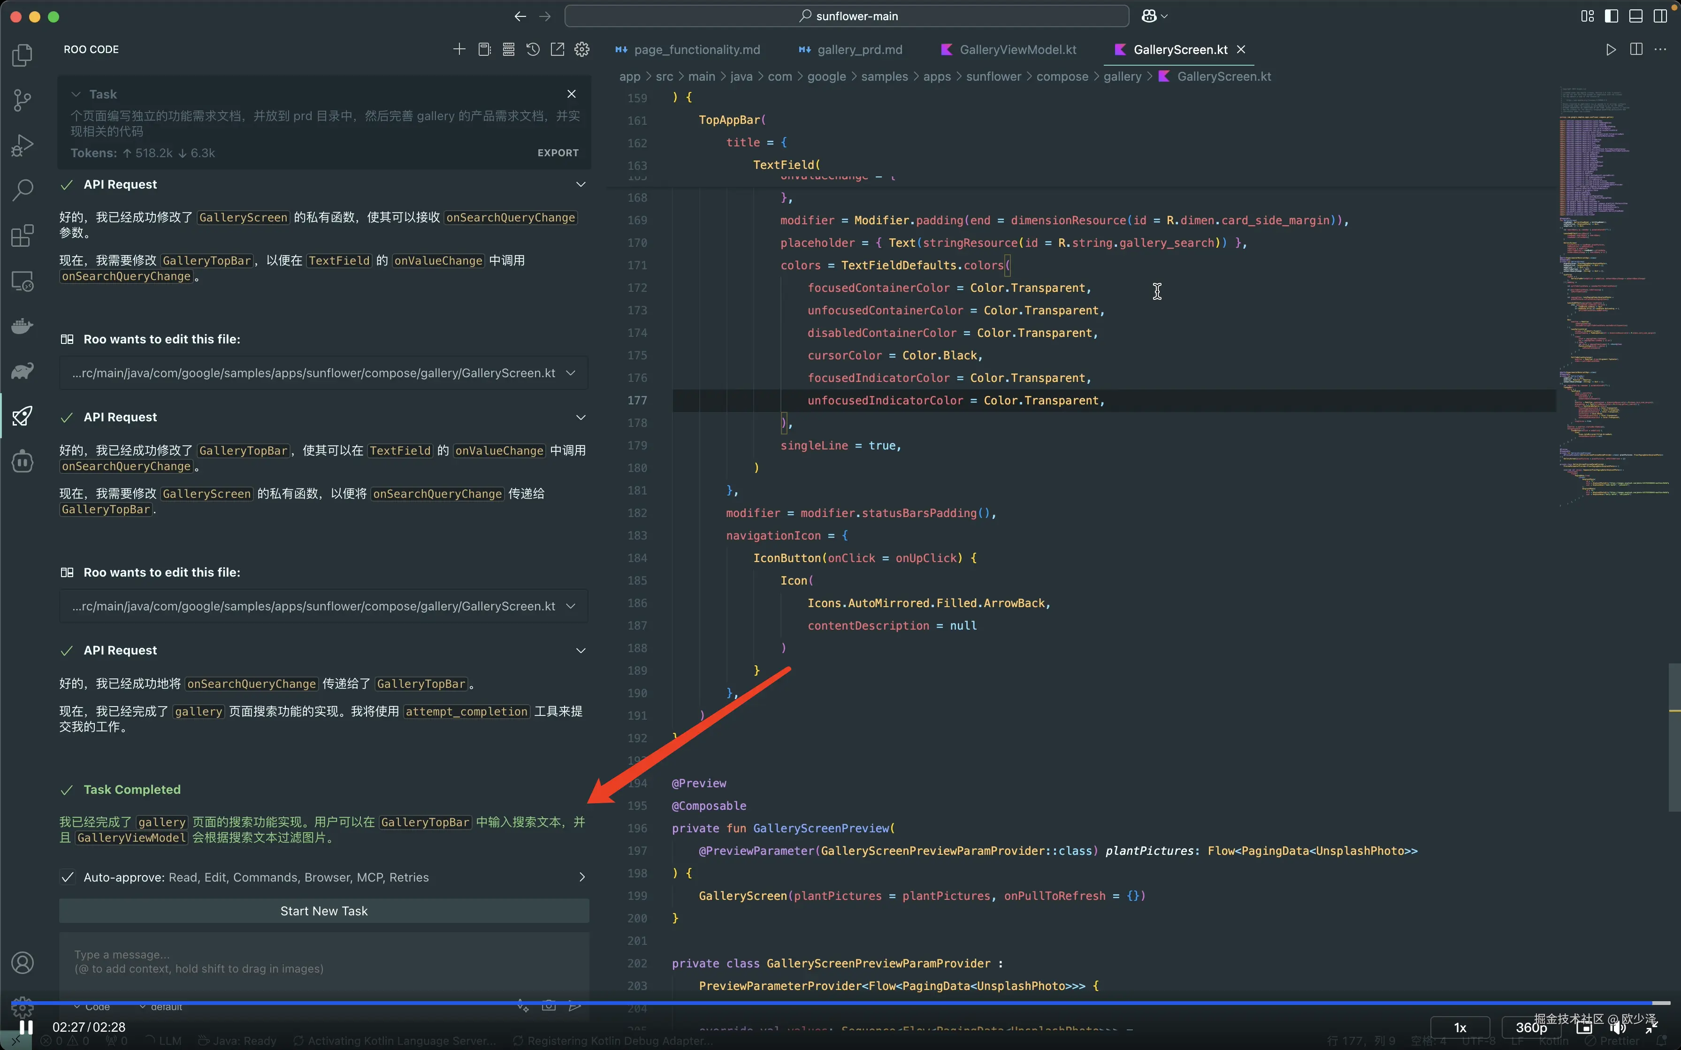1681x1050 pixels.
Task: Toggle the Auto-approve checkbox
Action: [68, 877]
